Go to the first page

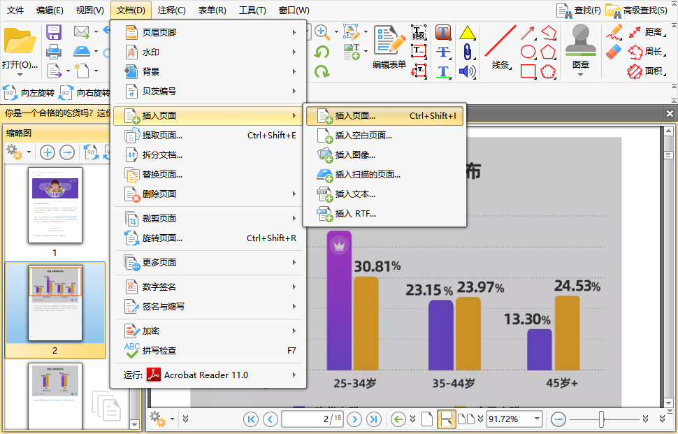click(251, 419)
